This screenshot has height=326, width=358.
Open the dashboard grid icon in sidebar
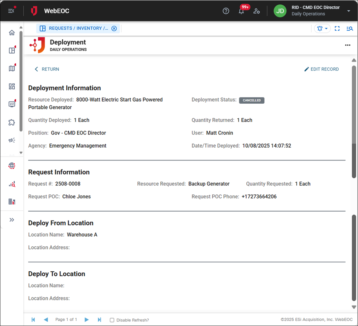[x=12, y=86]
